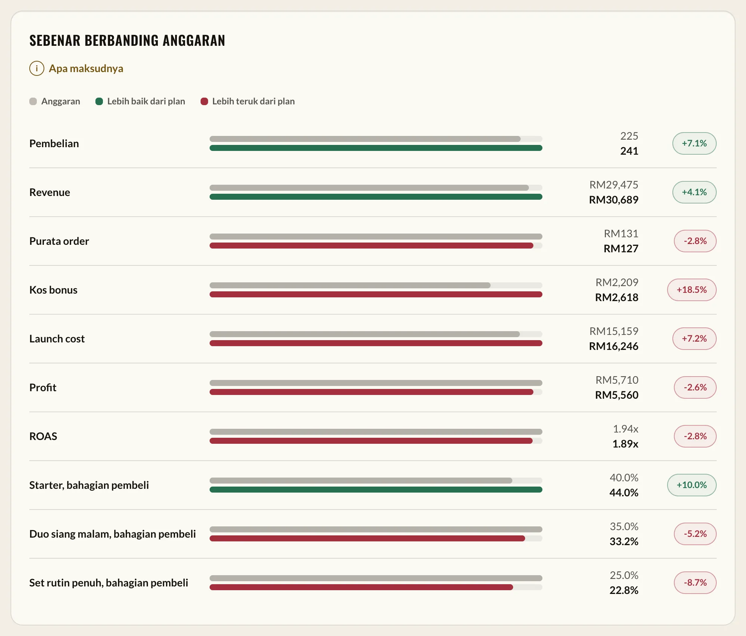Click the actual value RM16,246
746x636 pixels.
(614, 346)
